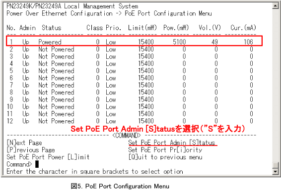Screen dimensions: 281x193
Task: Click the 5100 power value for port 1
Action: tap(179, 42)
